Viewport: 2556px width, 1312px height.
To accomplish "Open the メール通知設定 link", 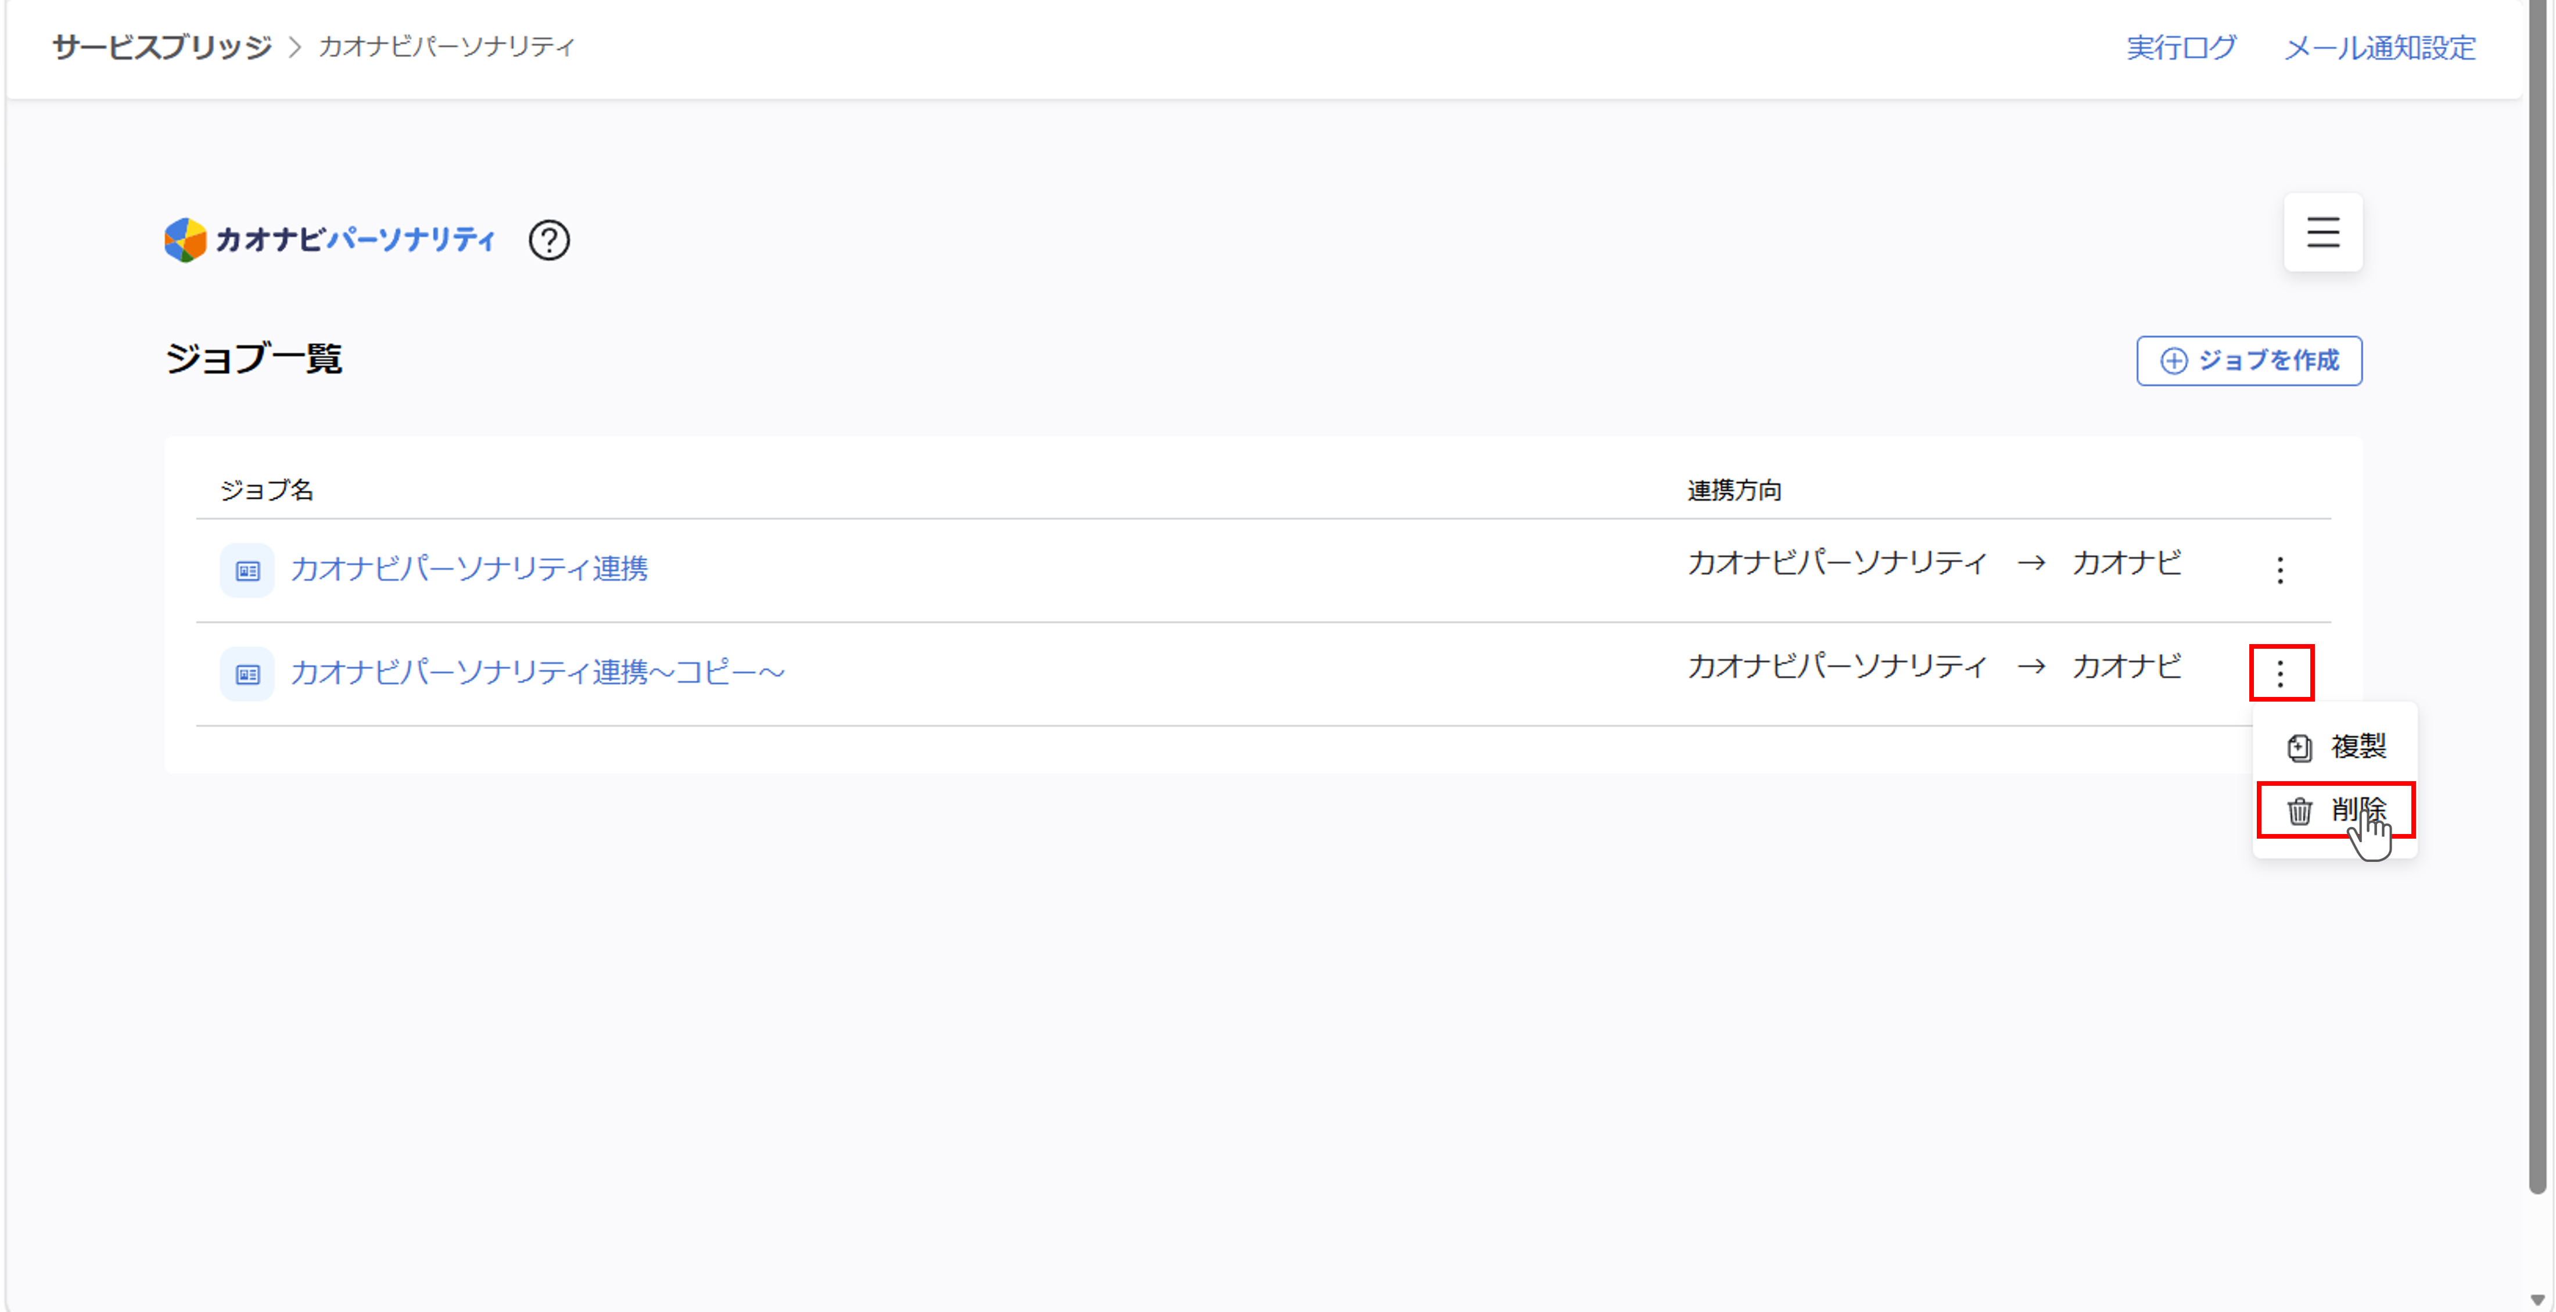I will [x=2379, y=46].
